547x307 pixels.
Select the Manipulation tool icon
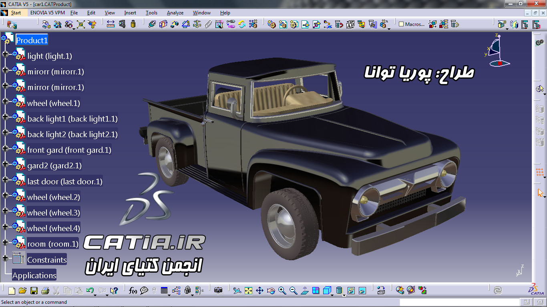point(46,24)
